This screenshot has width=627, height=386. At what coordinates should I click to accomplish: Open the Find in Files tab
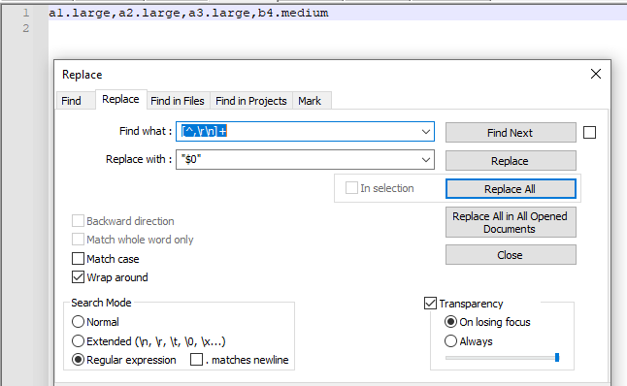(x=178, y=101)
